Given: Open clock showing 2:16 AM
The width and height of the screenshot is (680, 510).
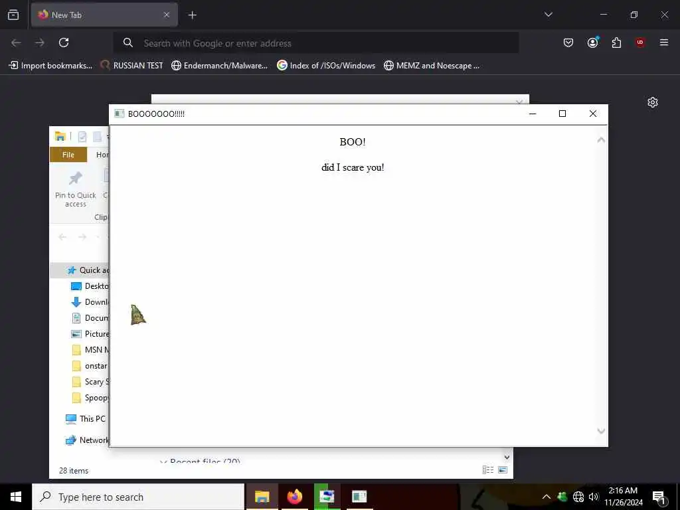Looking at the screenshot, I should [623, 497].
